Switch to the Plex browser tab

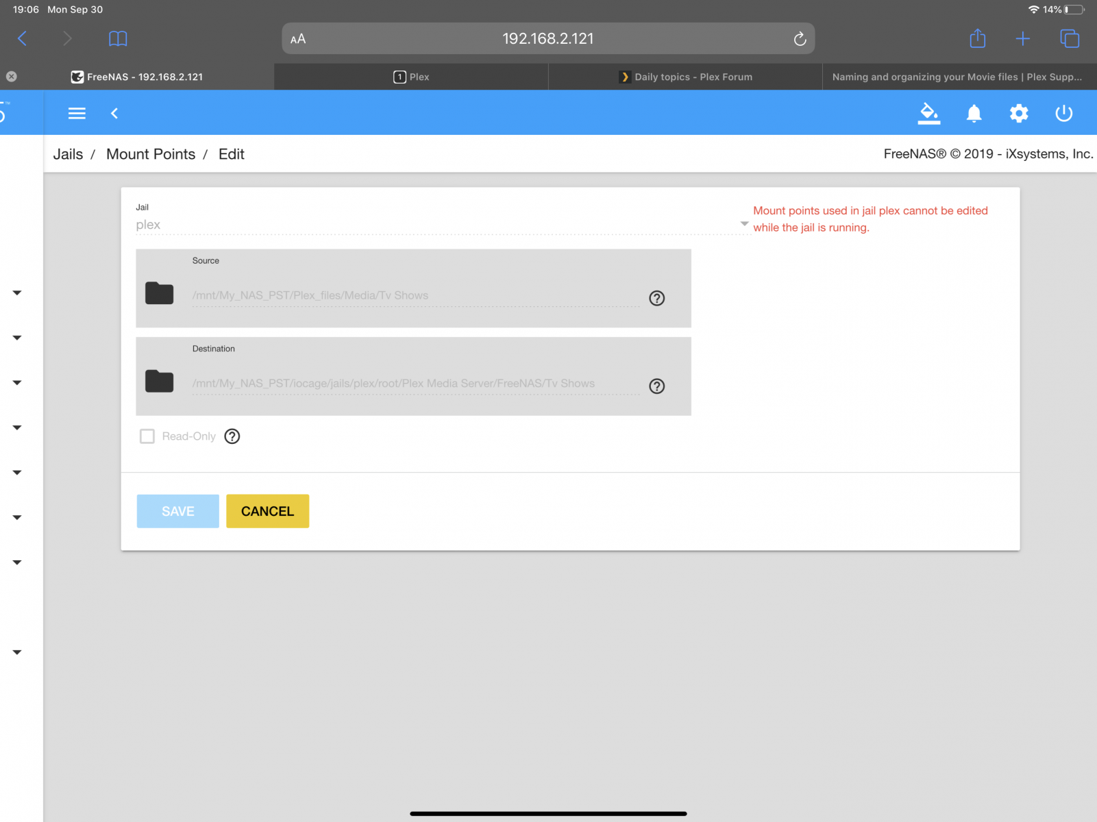coord(411,77)
